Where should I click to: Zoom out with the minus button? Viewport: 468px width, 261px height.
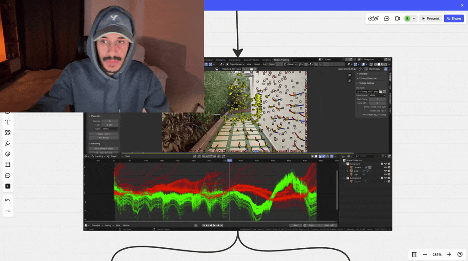click(425, 254)
